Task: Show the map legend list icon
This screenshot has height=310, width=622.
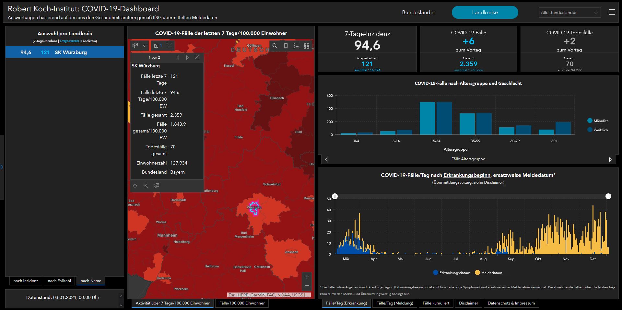Action: (296, 46)
